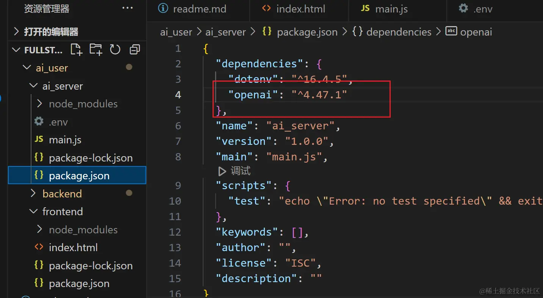Collapse all folders in explorer

pyautogui.click(x=135, y=50)
